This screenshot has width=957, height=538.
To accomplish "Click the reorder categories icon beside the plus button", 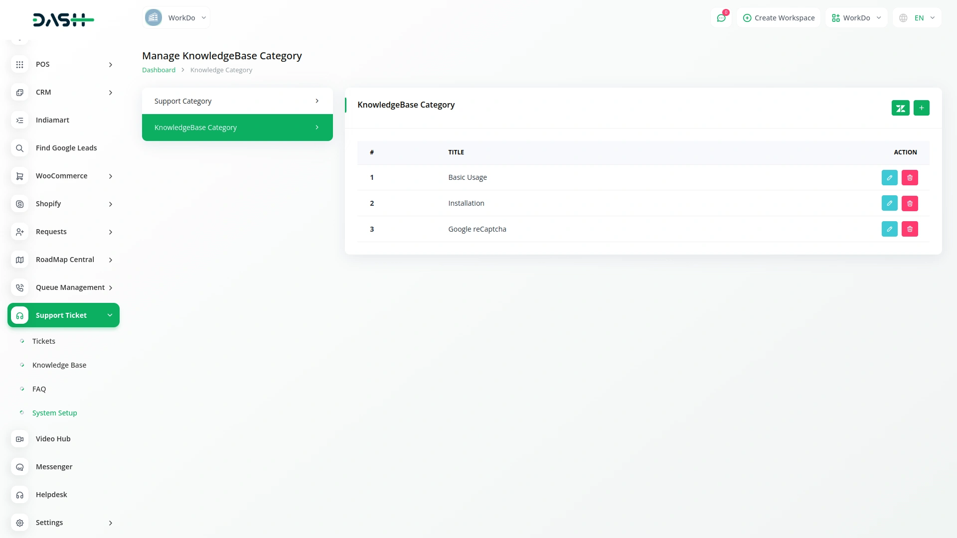I will 900,108.
